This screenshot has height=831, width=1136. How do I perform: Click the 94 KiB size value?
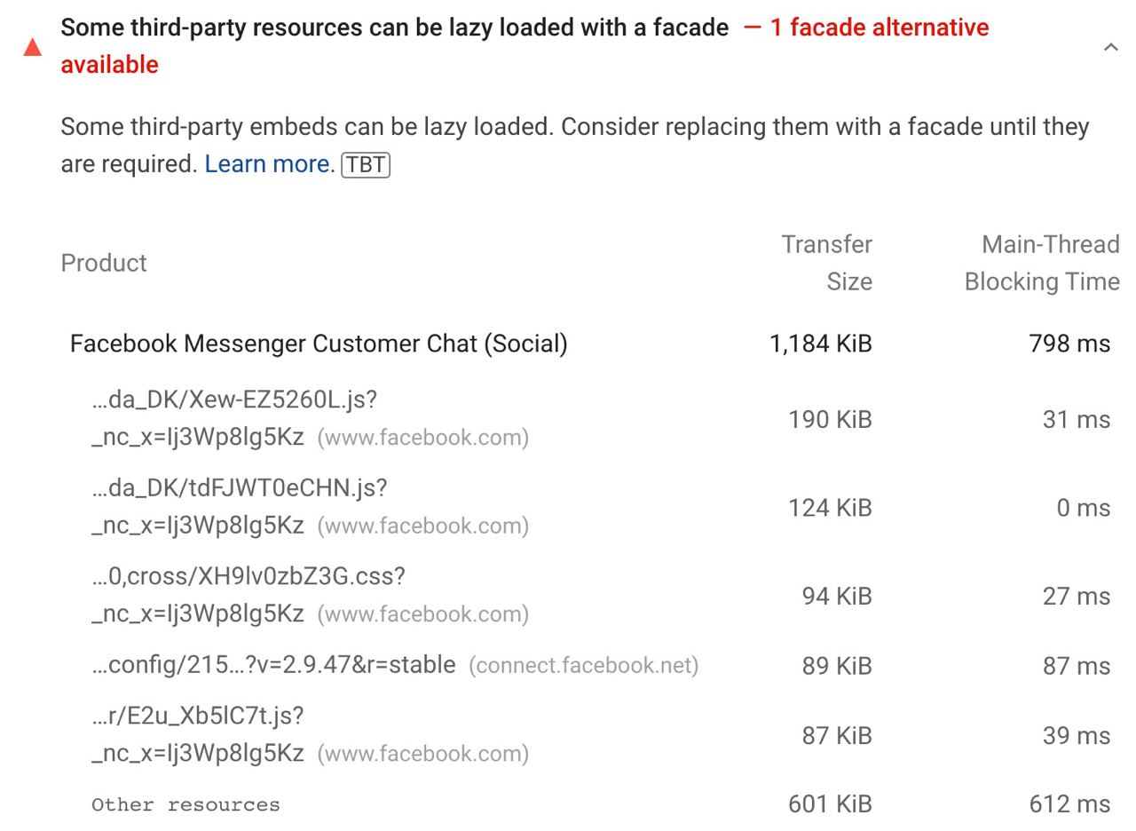837,596
